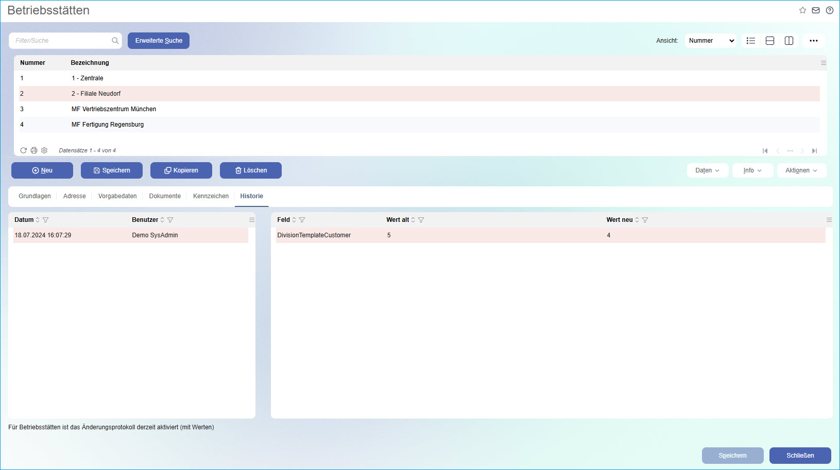The width and height of the screenshot is (840, 470).
Task: Open the Kennzeichen tab
Action: click(211, 196)
